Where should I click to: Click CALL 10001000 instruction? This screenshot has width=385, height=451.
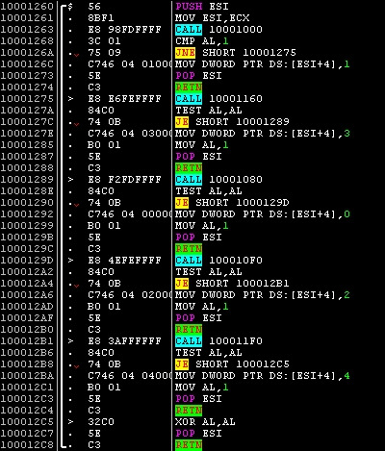tap(218, 29)
